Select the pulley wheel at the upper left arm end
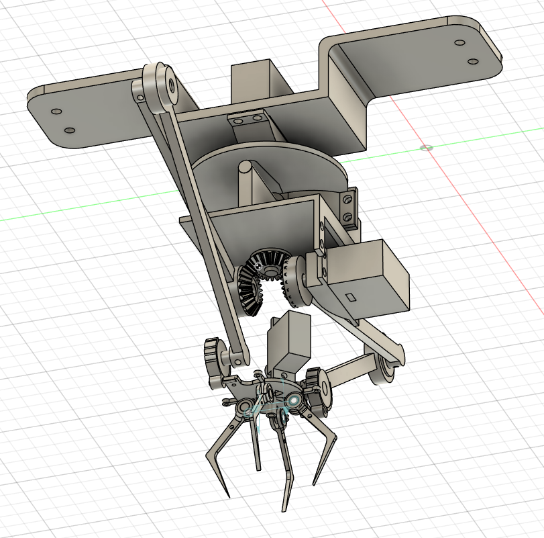 [x=161, y=87]
